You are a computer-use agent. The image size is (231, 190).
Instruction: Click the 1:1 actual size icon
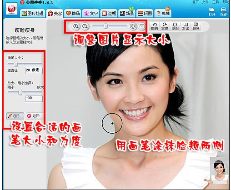(x=142, y=26)
